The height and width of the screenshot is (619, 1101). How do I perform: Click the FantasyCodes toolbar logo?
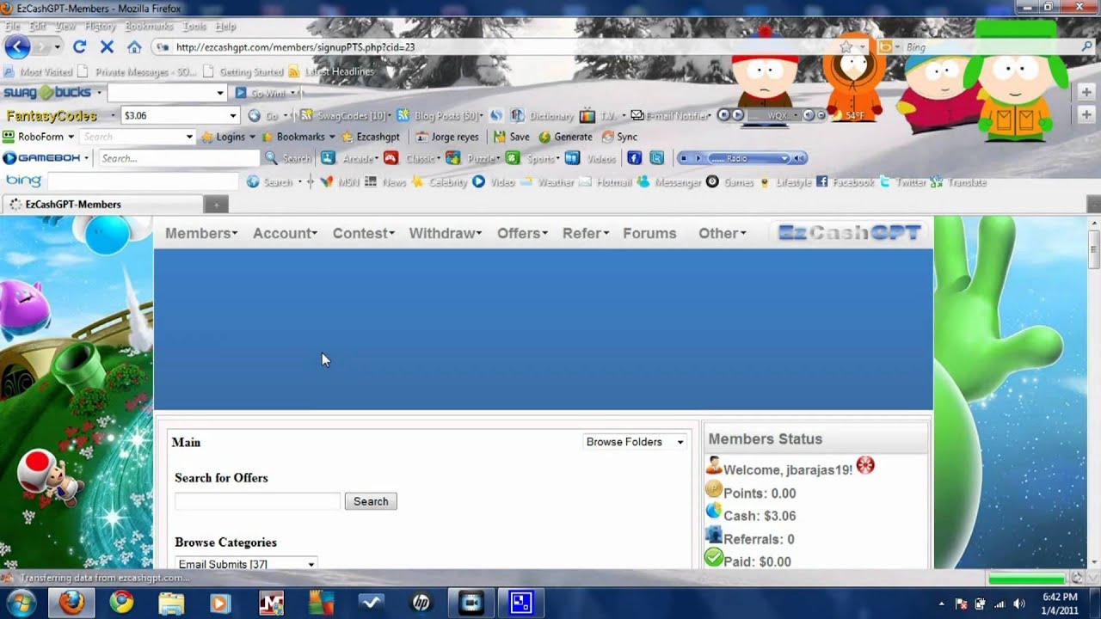pos(52,115)
